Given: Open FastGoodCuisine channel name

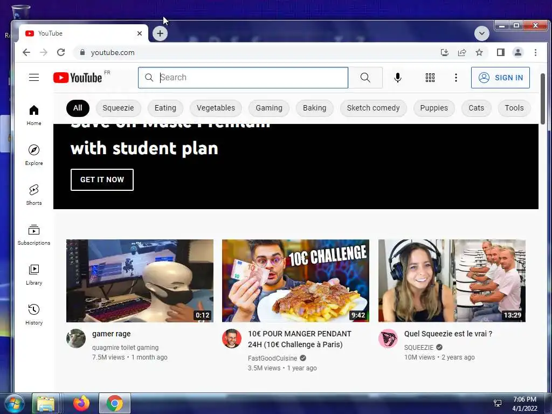Looking at the screenshot, I should [272, 358].
